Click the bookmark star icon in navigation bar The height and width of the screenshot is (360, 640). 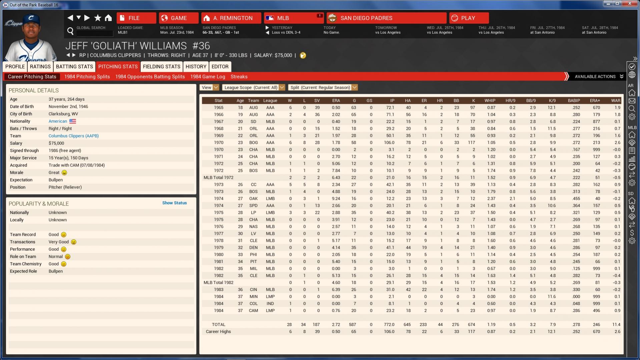98,18
